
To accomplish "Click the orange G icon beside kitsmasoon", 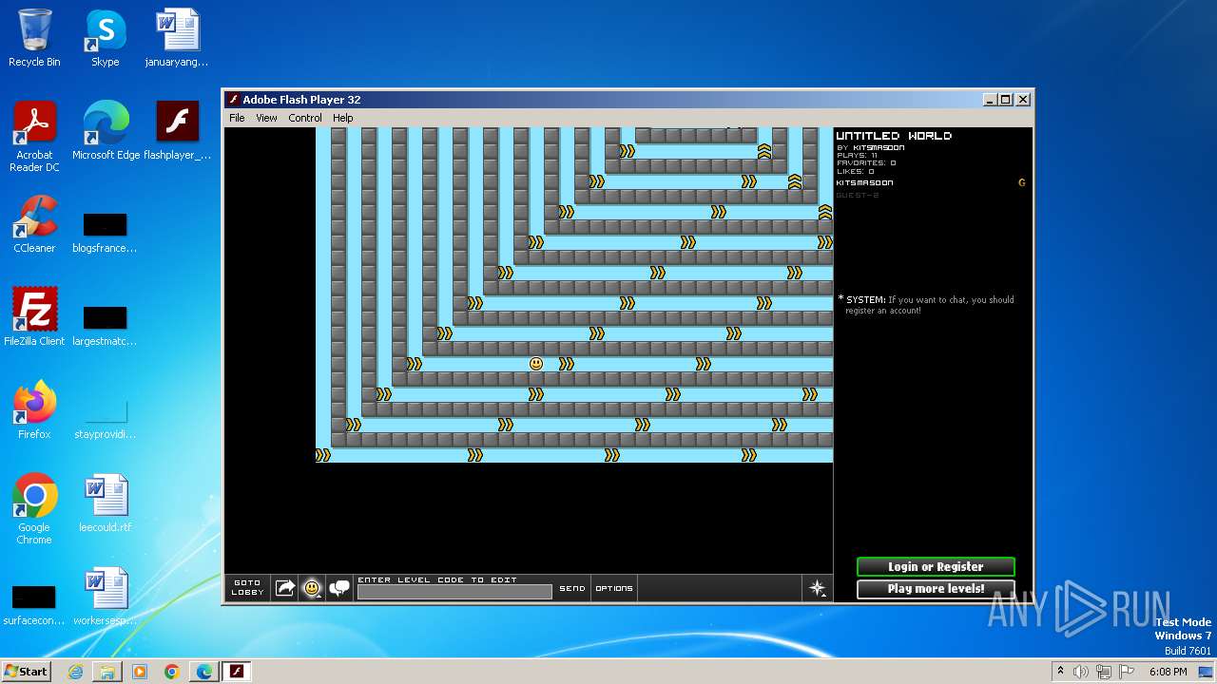I will 1022,182.
